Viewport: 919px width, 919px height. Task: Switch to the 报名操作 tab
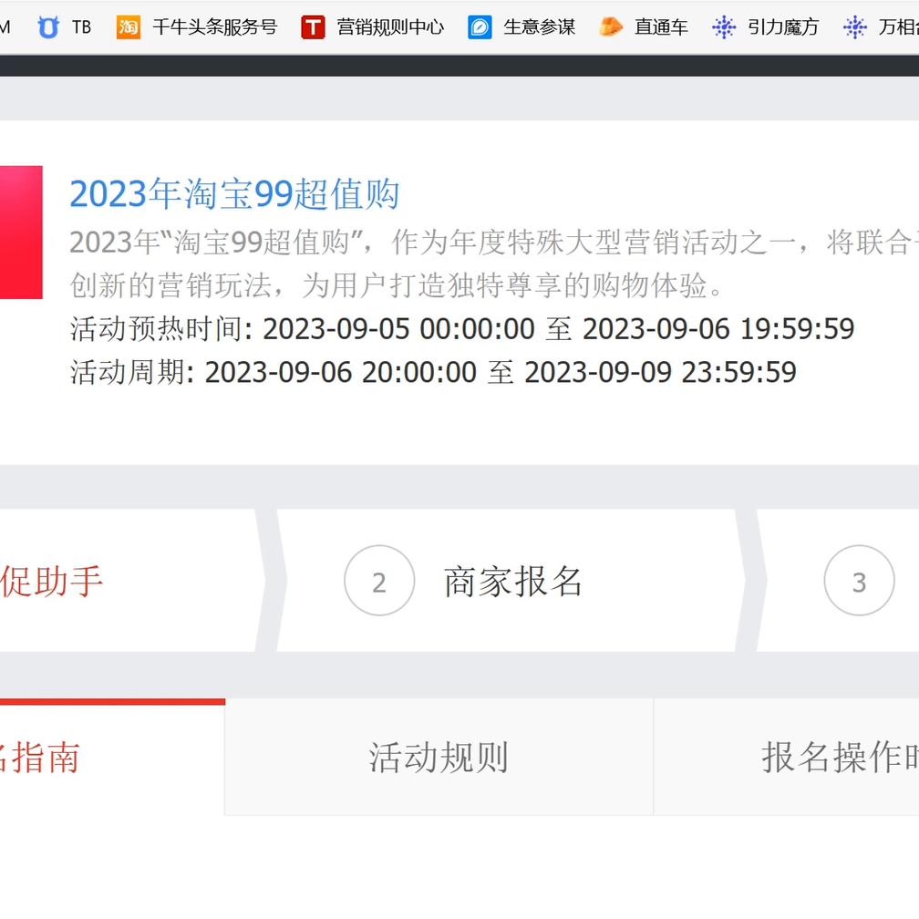787,757
